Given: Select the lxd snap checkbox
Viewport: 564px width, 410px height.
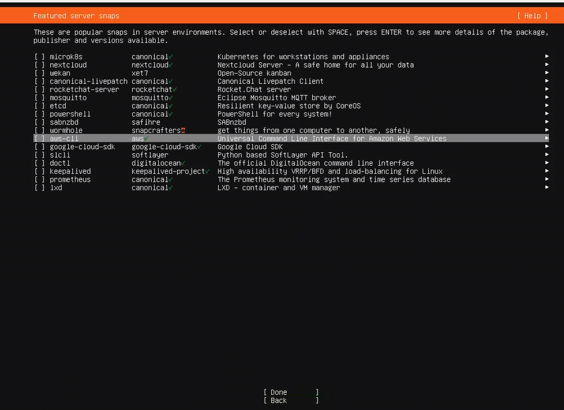Looking at the screenshot, I should click(39, 188).
